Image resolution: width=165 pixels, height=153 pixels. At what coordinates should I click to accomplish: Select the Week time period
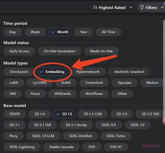point(35,32)
